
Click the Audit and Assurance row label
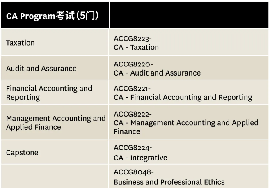pos(41,69)
